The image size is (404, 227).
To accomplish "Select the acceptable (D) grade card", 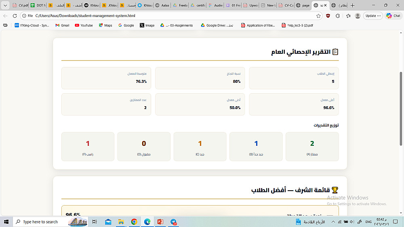I will click(x=144, y=147).
